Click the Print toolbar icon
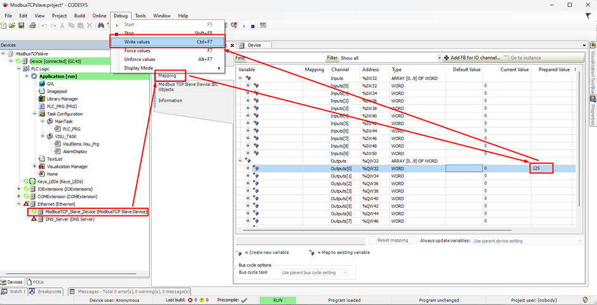Screen dimensions: 597x305 click(33, 25)
